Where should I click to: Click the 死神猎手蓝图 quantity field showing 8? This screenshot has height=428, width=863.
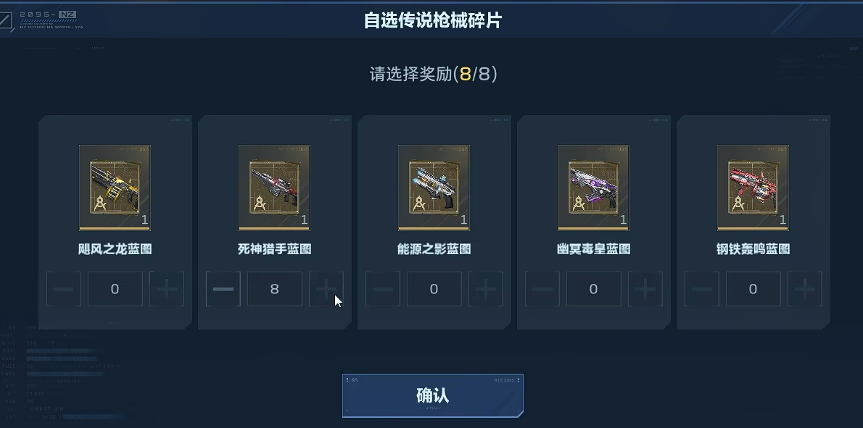click(275, 289)
